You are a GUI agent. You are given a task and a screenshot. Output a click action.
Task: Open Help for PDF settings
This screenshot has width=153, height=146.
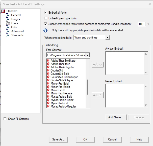click(139, 139)
